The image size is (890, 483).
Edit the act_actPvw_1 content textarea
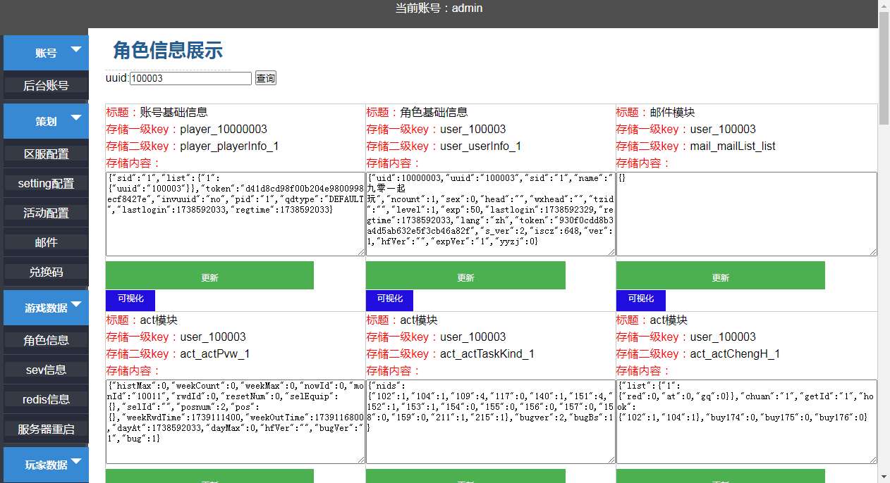[236, 422]
